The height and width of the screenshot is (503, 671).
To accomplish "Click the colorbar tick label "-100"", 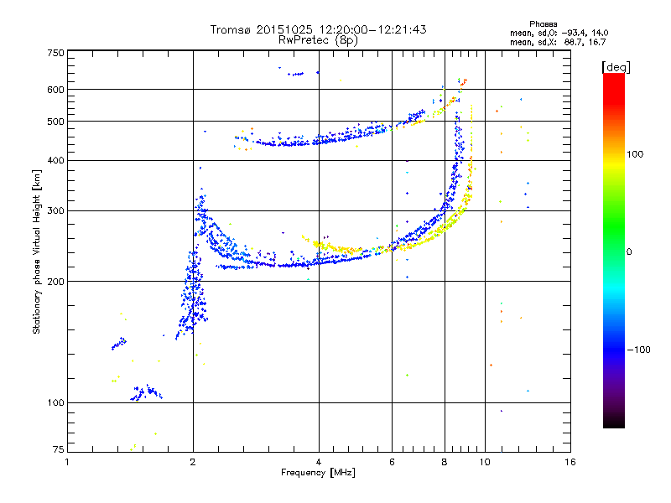I will (x=638, y=350).
